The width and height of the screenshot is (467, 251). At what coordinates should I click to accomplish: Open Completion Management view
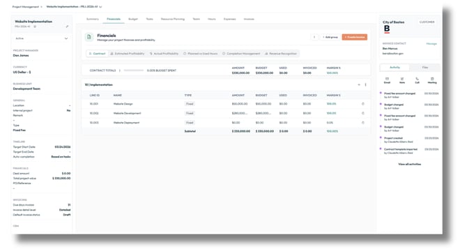(x=241, y=54)
